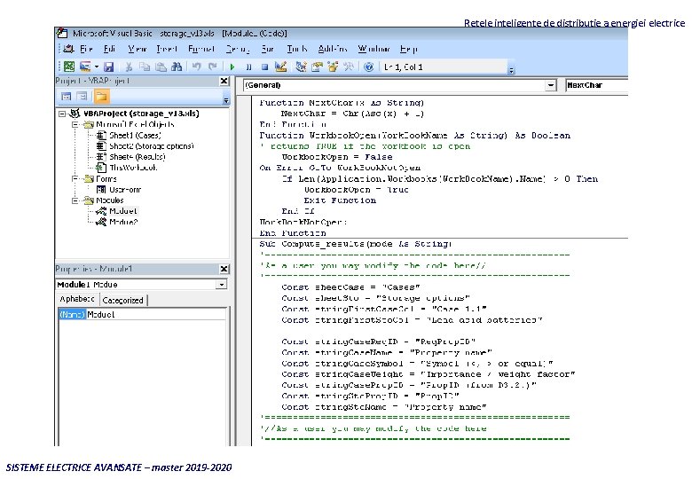The width and height of the screenshot is (692, 479).
Task: Click the Help question mark icon
Action: coord(369,67)
